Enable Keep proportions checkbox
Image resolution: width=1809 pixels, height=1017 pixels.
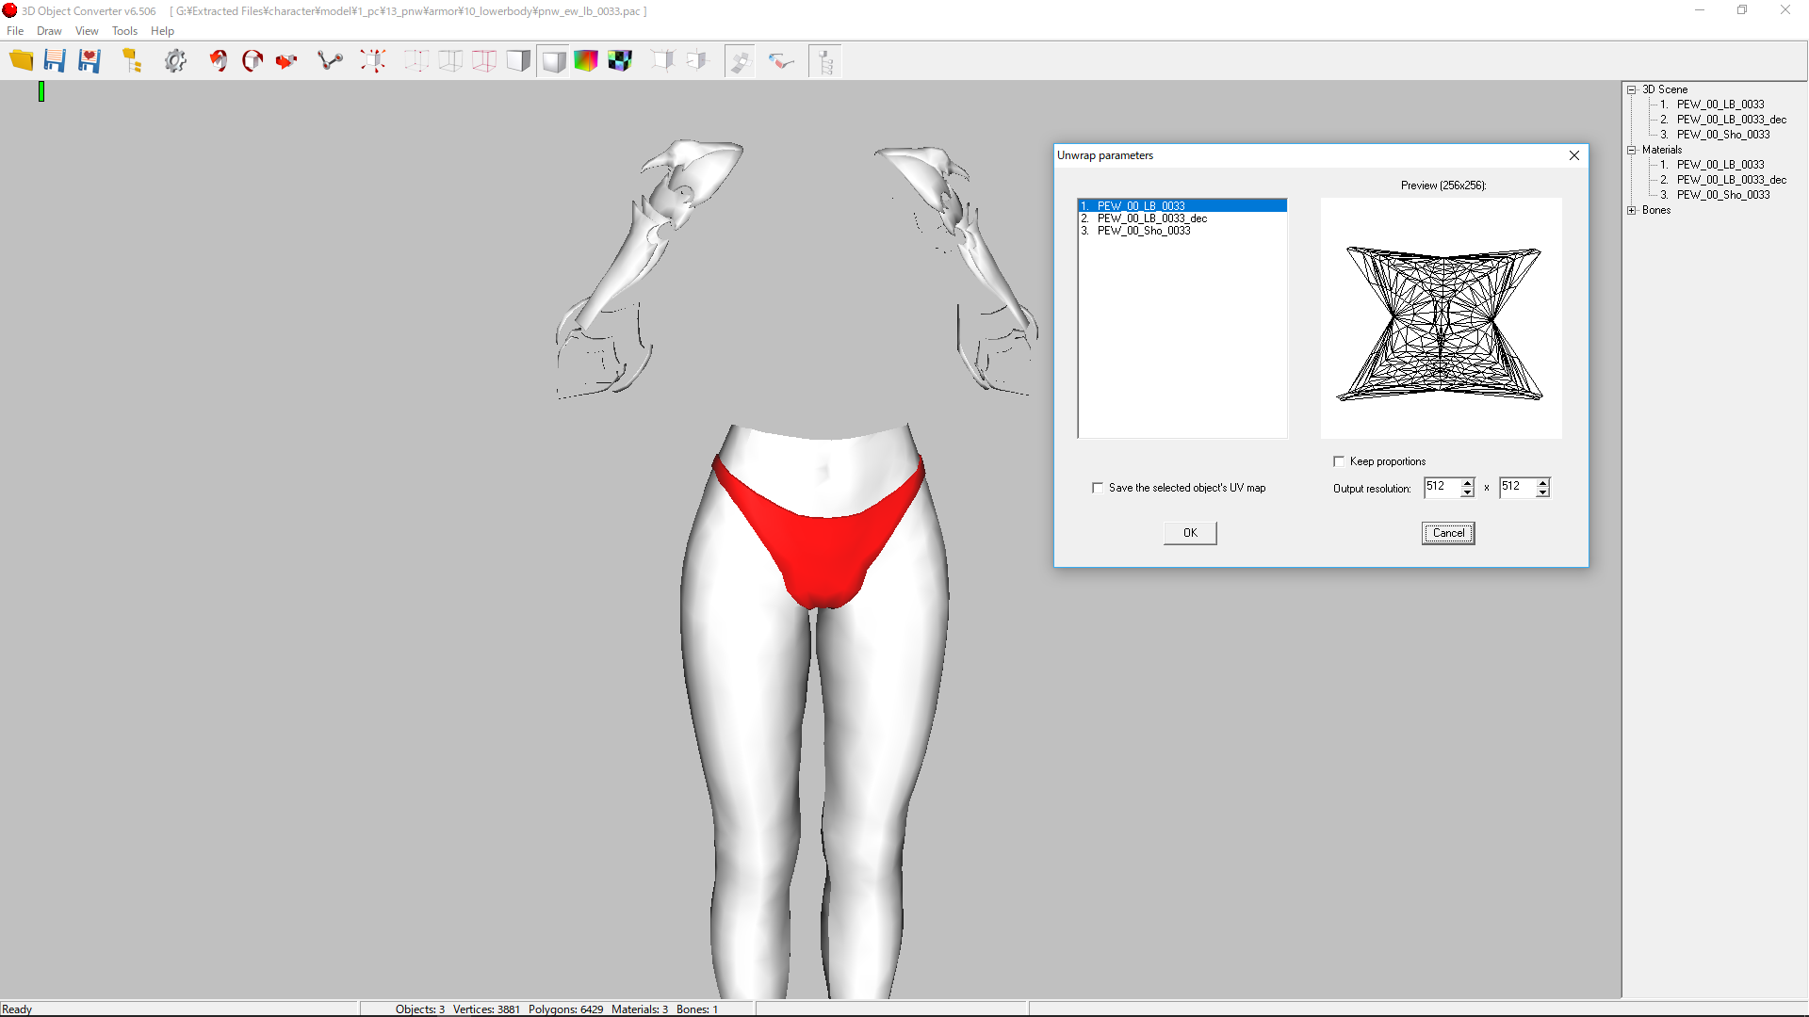pyautogui.click(x=1339, y=461)
